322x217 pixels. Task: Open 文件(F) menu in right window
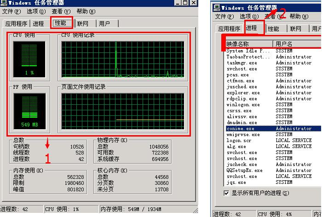[x=224, y=16]
